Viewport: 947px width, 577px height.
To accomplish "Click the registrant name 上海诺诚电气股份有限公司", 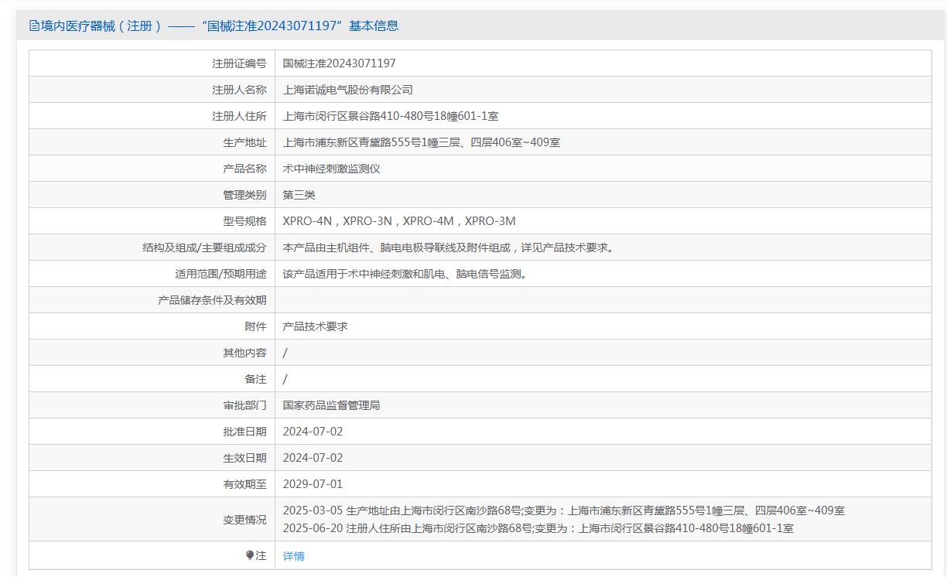I will click(348, 90).
